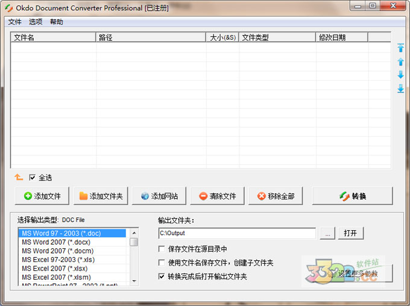Select MS Word 97 - 2003 (*.doc) format

tap(72, 233)
